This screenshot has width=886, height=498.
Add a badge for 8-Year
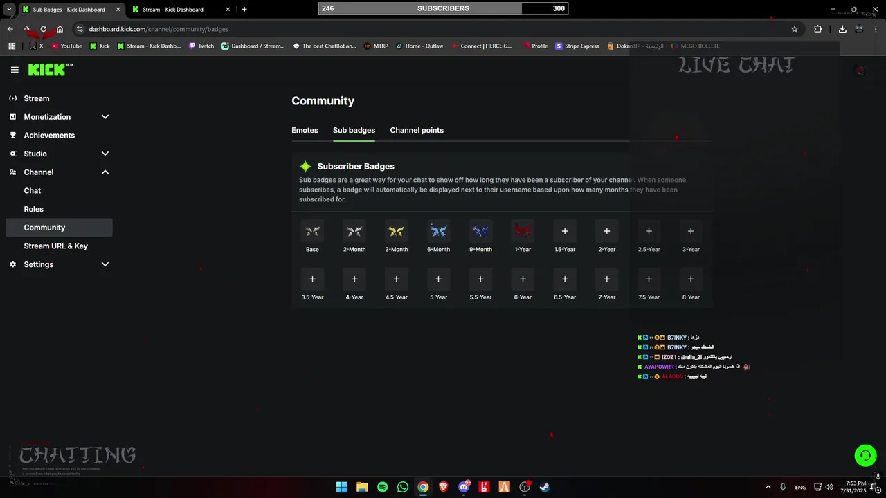pos(691,279)
